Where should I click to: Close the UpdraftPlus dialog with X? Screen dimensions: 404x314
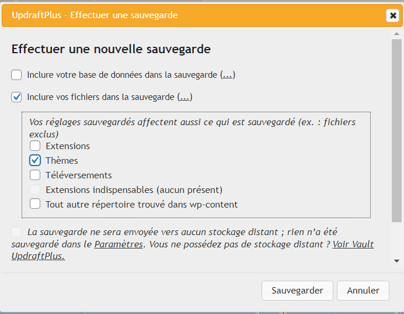[392, 16]
